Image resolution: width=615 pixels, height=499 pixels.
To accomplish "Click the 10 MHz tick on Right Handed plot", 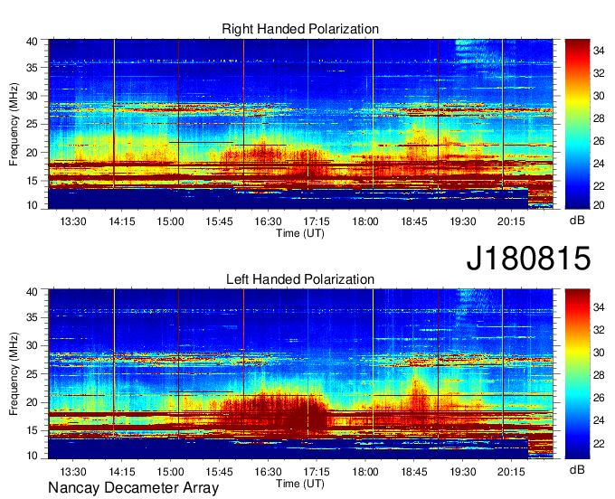I will point(33,205).
